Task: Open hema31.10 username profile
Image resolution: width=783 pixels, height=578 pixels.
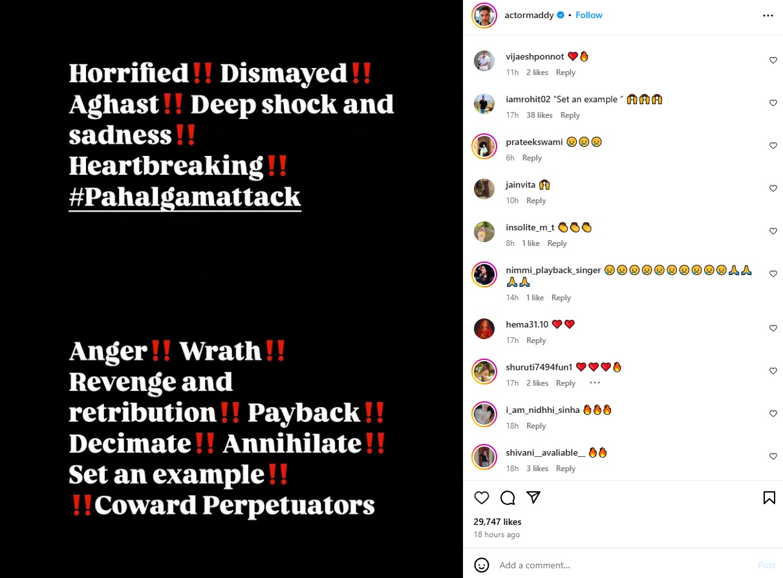Action: click(527, 324)
